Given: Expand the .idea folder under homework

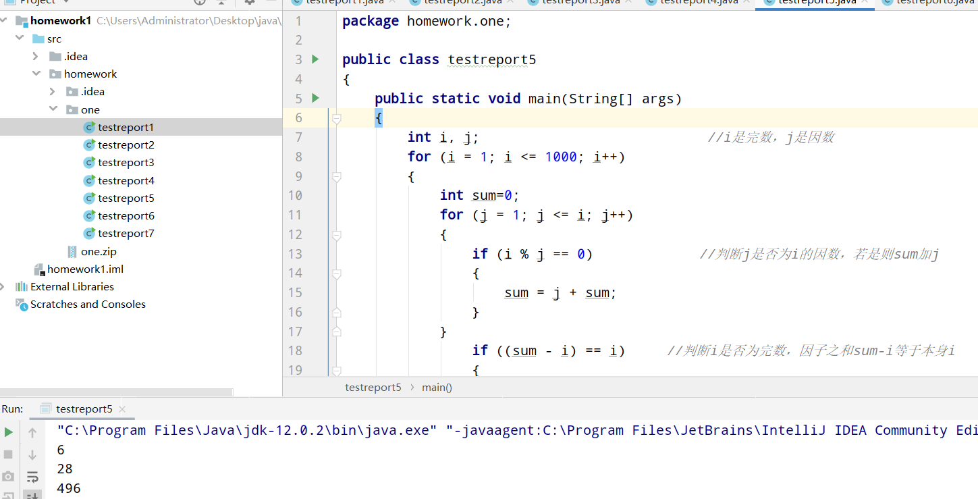Looking at the screenshot, I should [x=53, y=91].
